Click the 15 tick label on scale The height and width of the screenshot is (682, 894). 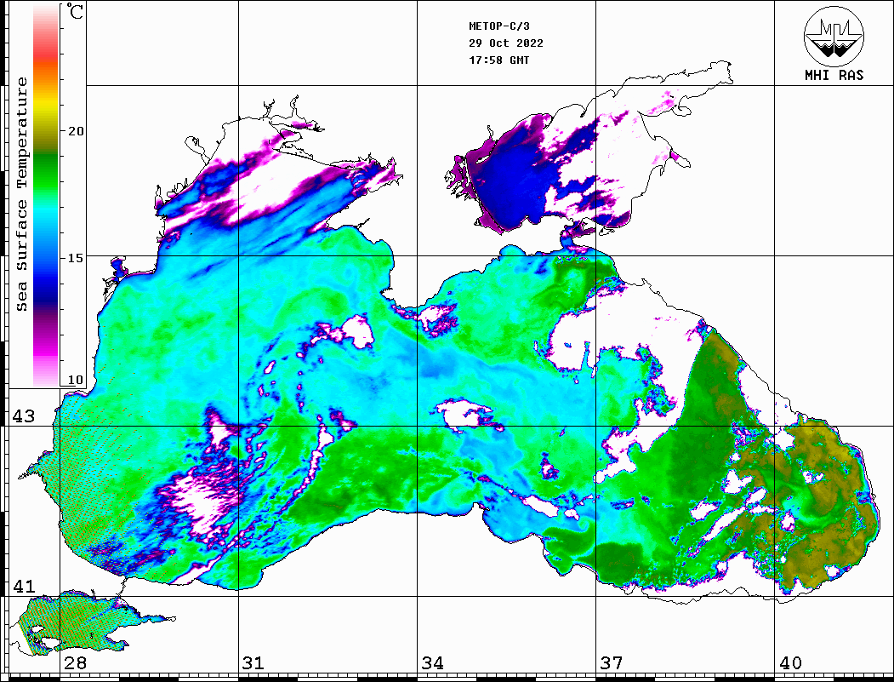76,258
